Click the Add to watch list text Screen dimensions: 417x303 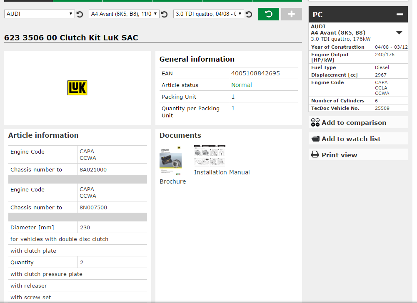(x=351, y=139)
